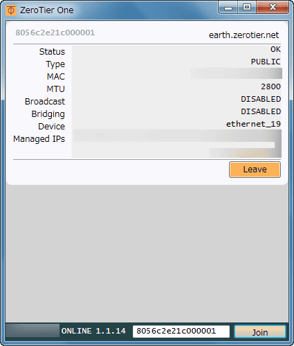The width and height of the screenshot is (294, 346).
Task: Click the Device label
Action: tap(51, 127)
